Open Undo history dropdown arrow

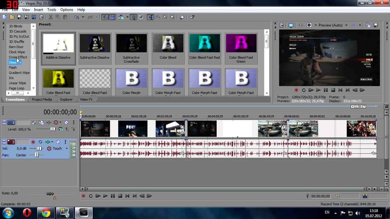point(83,17)
